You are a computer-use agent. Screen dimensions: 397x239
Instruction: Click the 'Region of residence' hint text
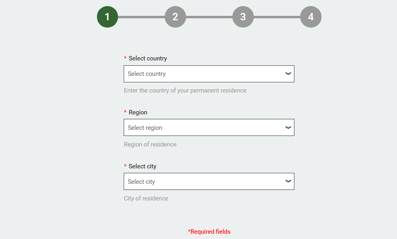(x=150, y=144)
